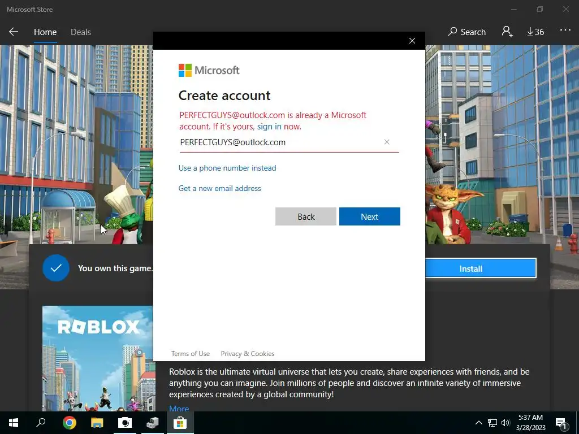Open network status tray icon

coord(492,423)
